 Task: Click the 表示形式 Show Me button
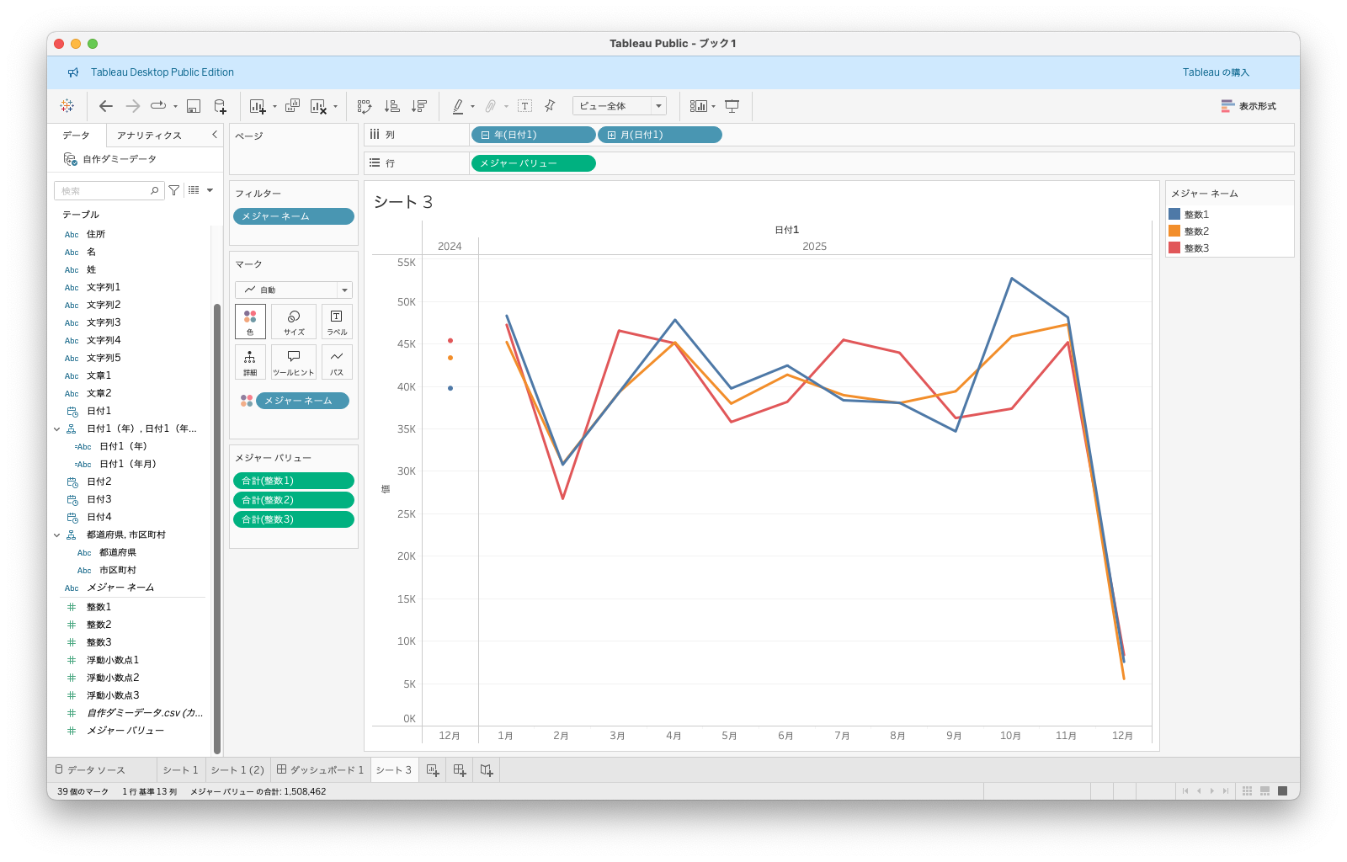click(x=1249, y=106)
